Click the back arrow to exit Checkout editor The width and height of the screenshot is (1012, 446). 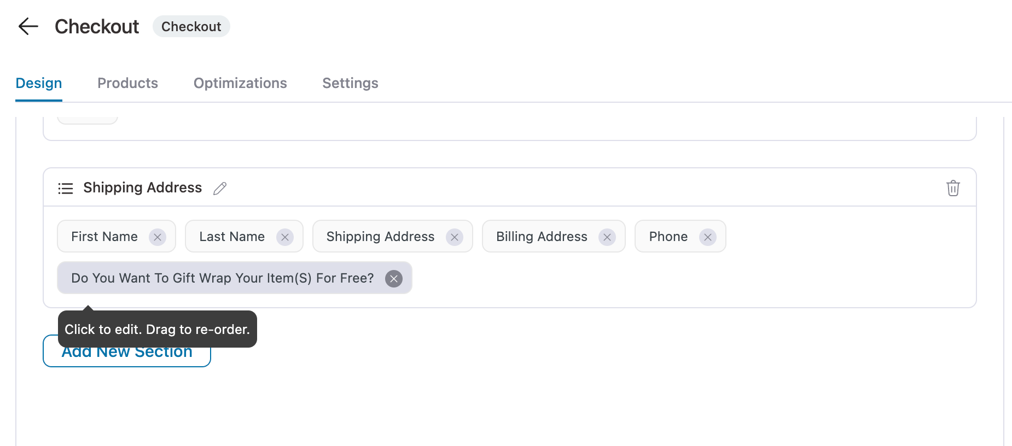(27, 26)
